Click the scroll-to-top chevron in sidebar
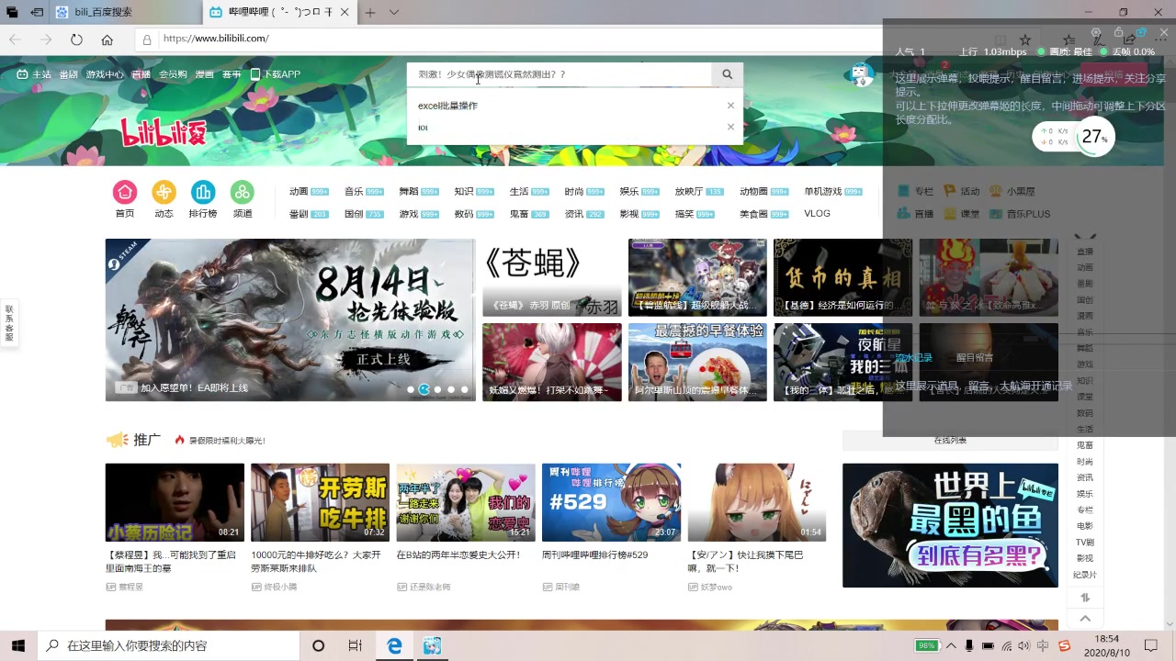Image resolution: width=1176 pixels, height=661 pixels. pyautogui.click(x=1085, y=619)
